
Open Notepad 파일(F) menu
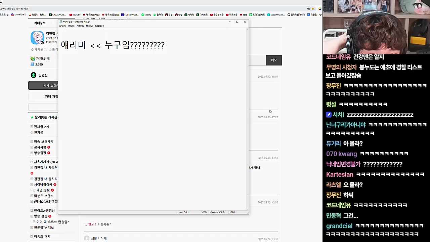click(x=62, y=26)
